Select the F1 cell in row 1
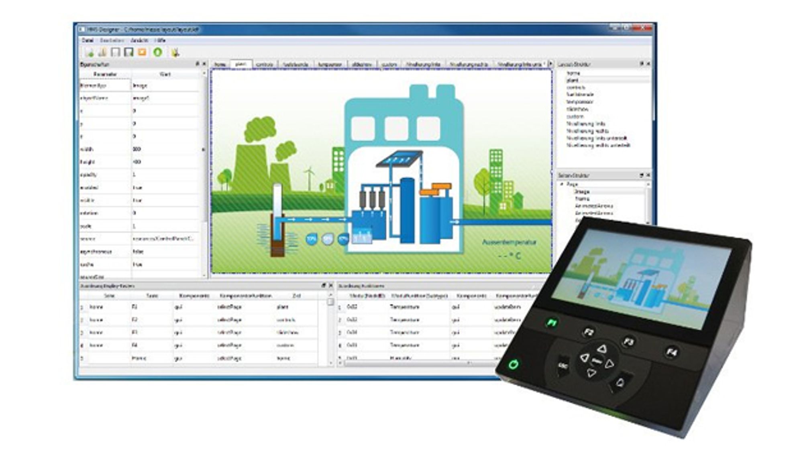Screen dimensions: 803x451 tap(152, 307)
